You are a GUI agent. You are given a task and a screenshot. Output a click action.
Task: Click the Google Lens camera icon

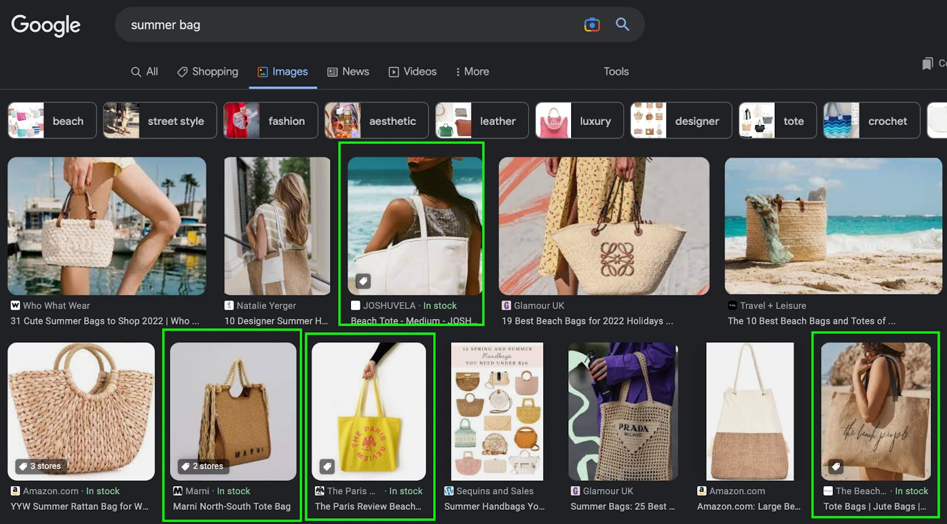[592, 25]
